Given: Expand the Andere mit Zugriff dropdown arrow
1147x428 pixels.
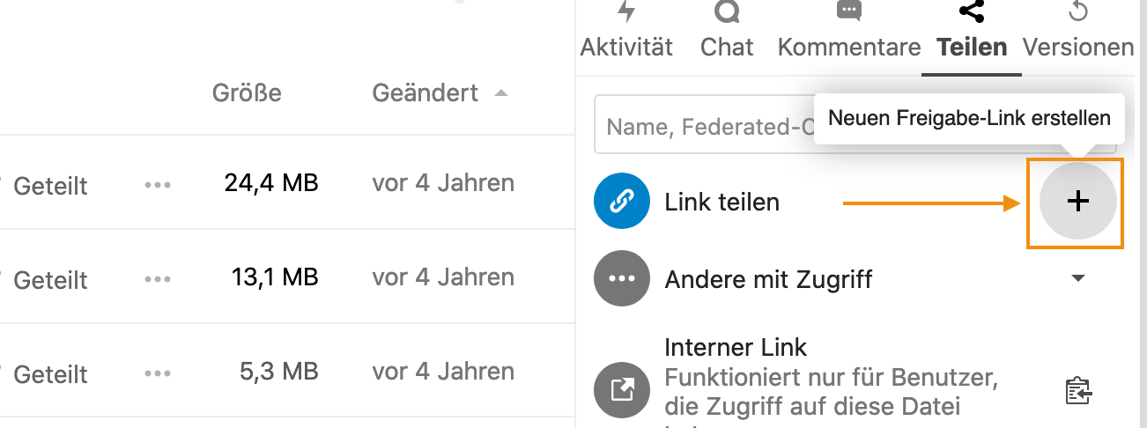Looking at the screenshot, I should [1077, 279].
